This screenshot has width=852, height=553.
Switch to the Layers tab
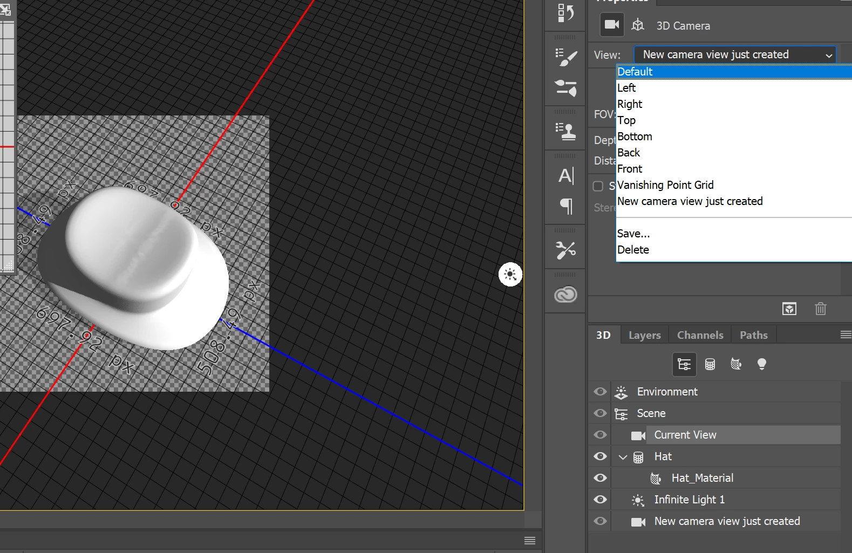pyautogui.click(x=644, y=335)
